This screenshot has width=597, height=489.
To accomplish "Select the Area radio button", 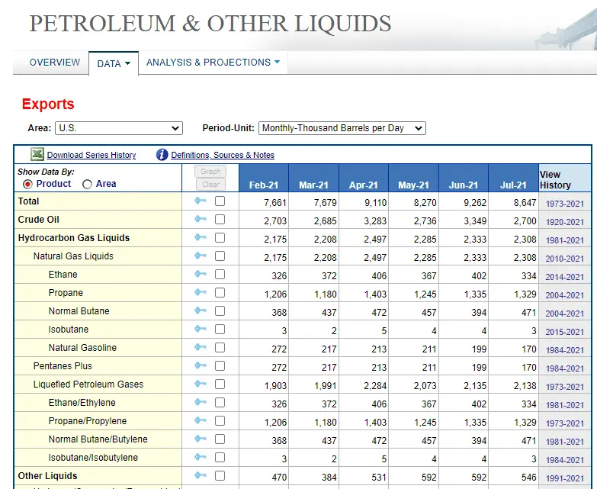I will point(87,185).
